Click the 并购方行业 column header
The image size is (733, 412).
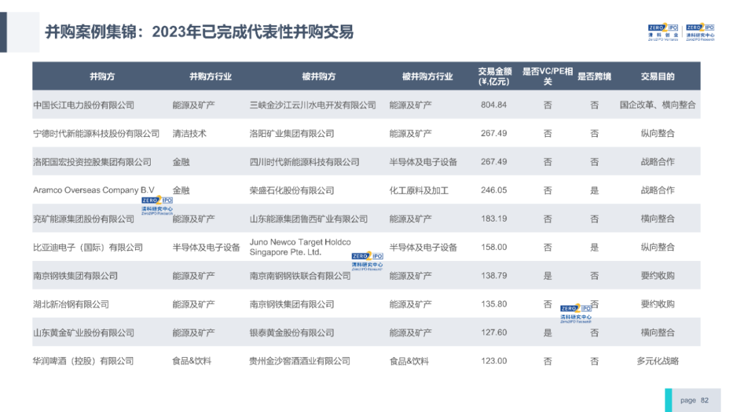[210, 77]
